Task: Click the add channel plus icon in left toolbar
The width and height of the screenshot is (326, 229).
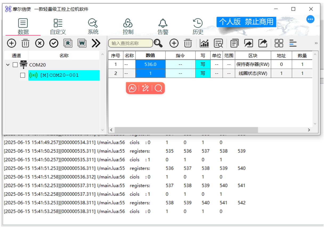Action: click(x=11, y=43)
